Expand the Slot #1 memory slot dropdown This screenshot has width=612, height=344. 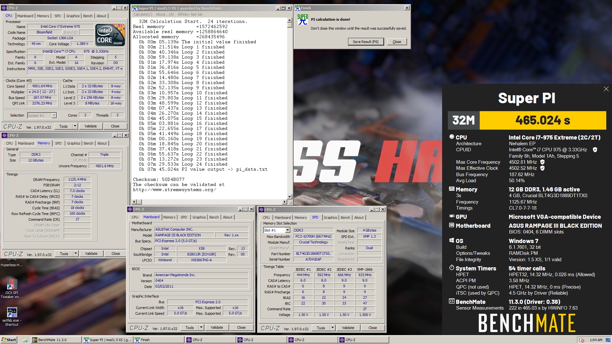tap(288, 230)
